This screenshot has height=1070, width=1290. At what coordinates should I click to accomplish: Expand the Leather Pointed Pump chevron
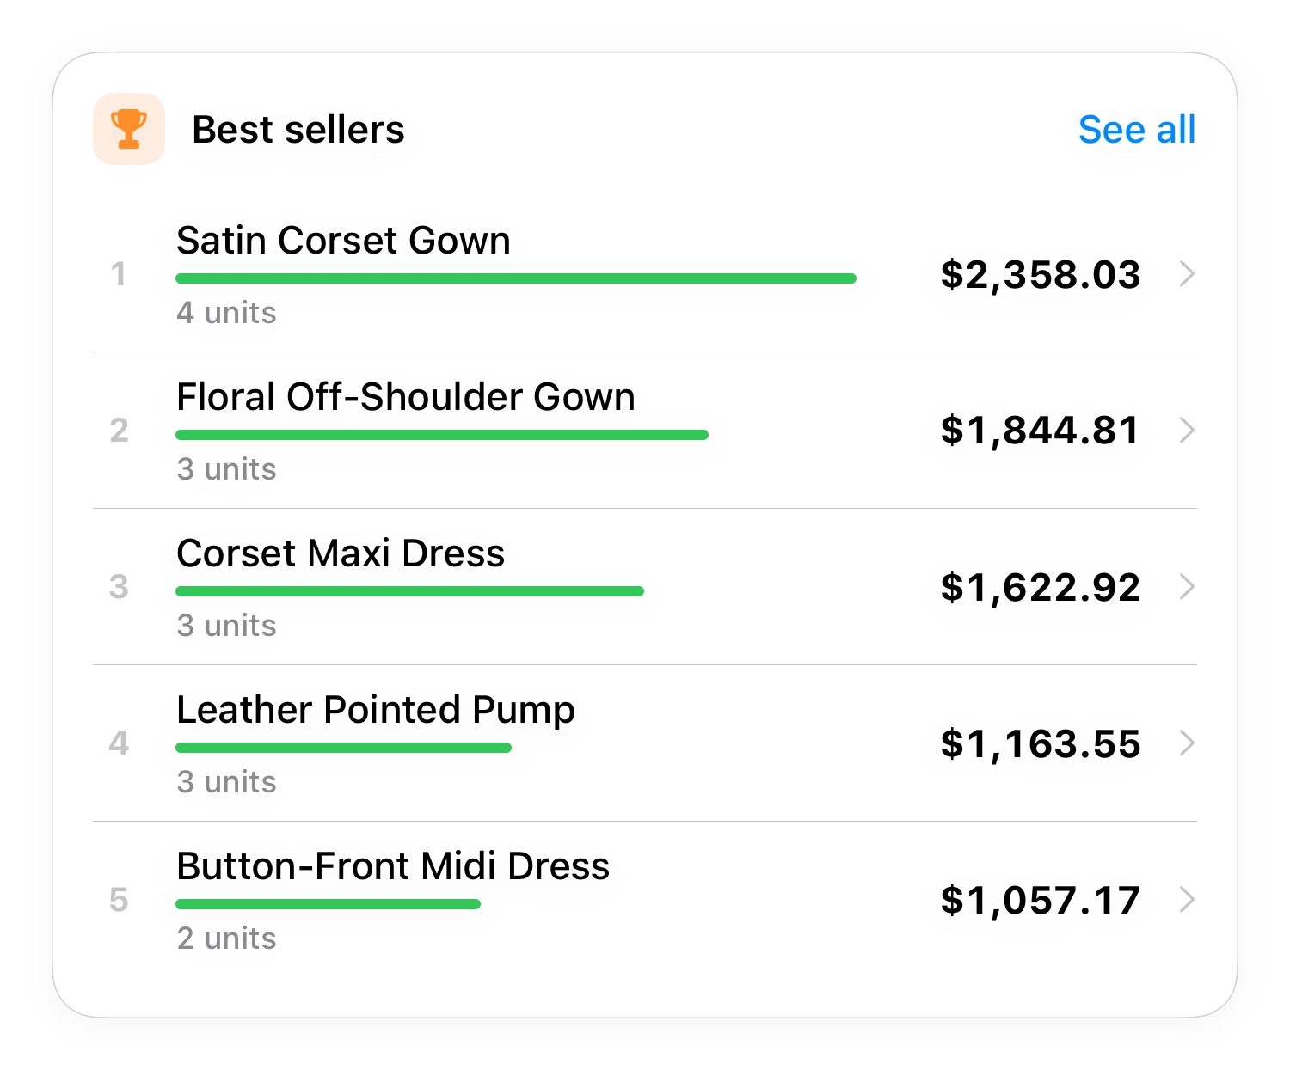coord(1188,743)
